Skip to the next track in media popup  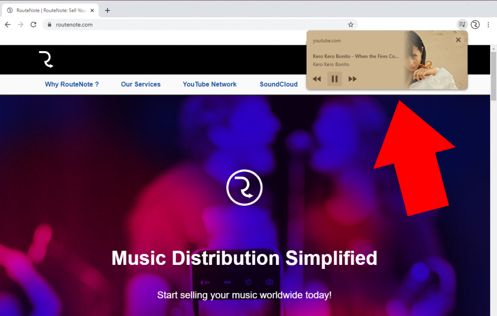pos(352,79)
